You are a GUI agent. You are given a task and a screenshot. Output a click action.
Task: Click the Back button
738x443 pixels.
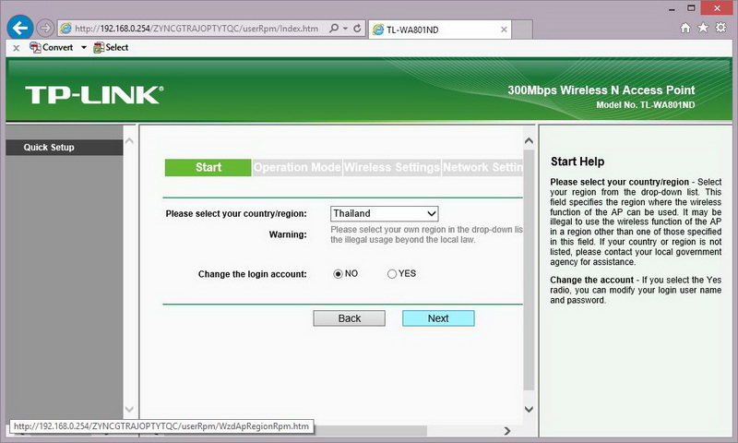pos(350,318)
